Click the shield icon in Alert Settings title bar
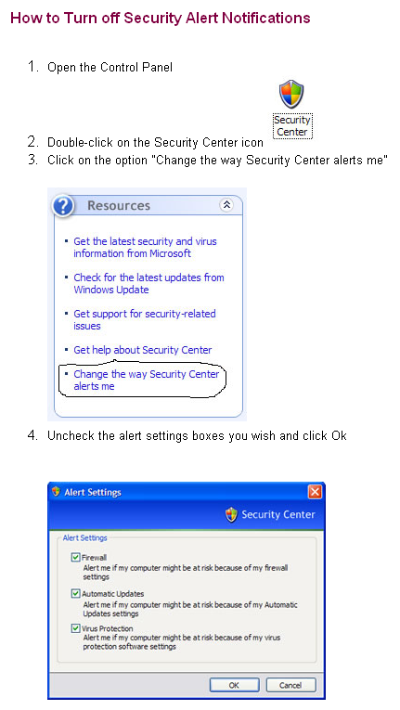400x710 pixels. coord(57,492)
